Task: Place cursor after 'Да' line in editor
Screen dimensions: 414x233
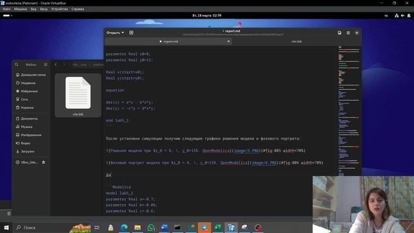Action: pos(111,175)
